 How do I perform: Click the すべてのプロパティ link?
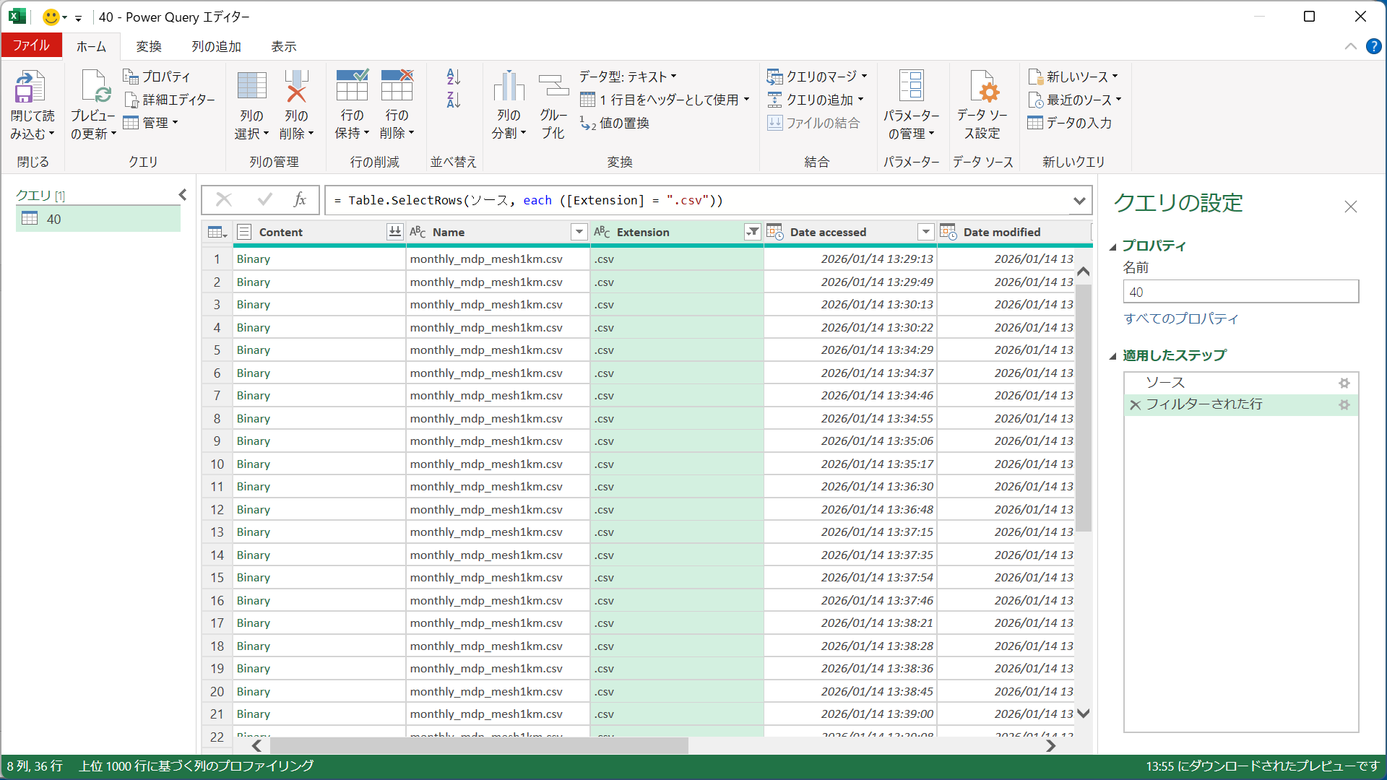click(1180, 318)
